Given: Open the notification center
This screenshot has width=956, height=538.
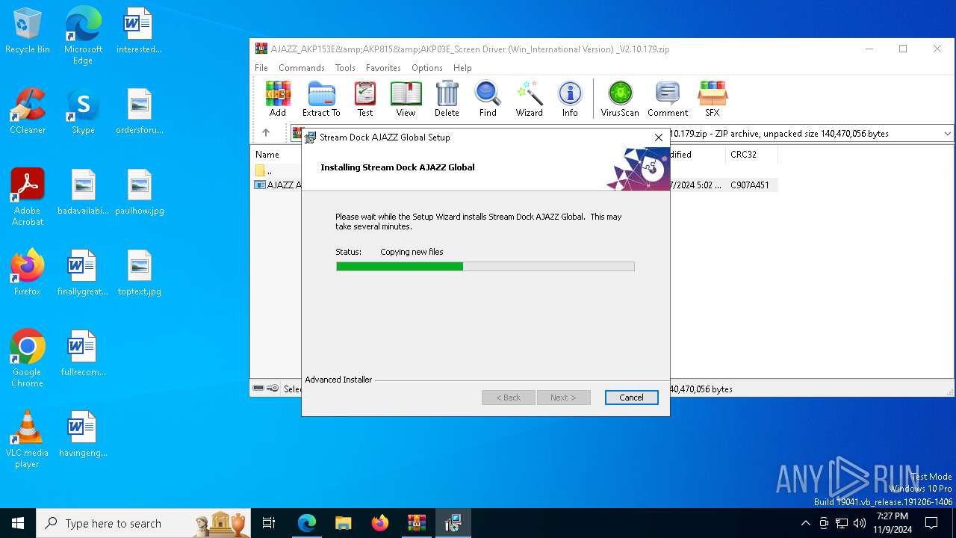Looking at the screenshot, I should [931, 523].
